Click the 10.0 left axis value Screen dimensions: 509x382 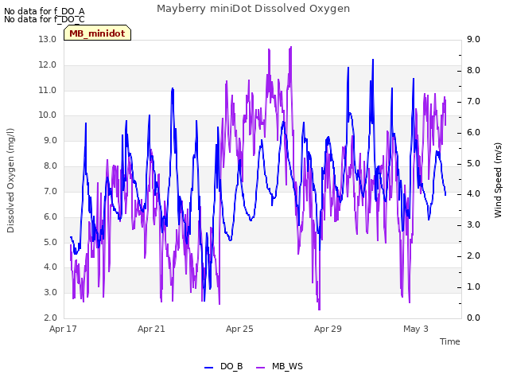(x=48, y=115)
